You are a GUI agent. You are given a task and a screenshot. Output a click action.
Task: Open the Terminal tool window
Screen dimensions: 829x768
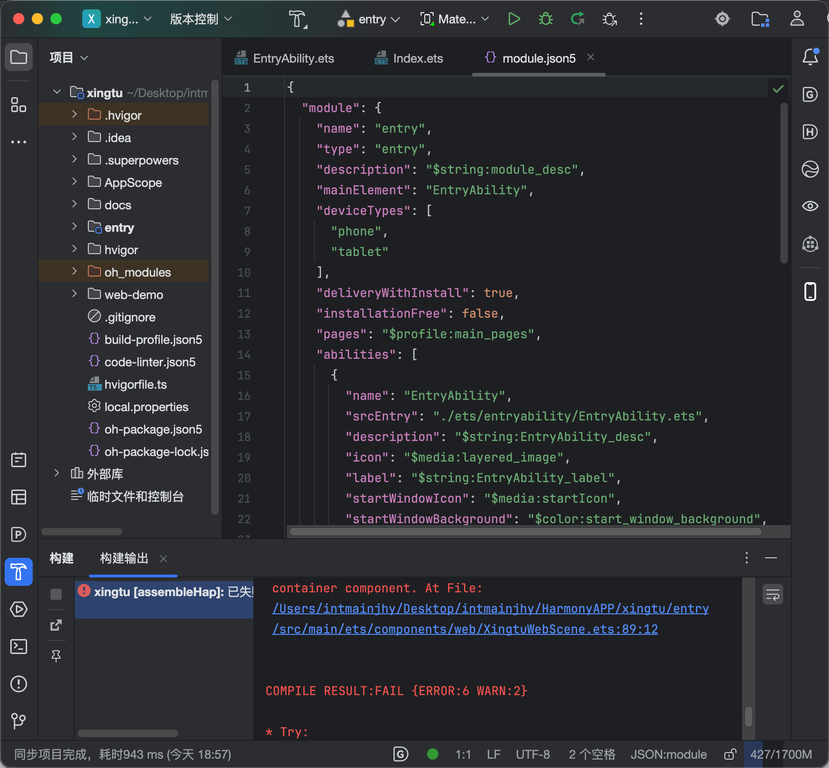[19, 647]
